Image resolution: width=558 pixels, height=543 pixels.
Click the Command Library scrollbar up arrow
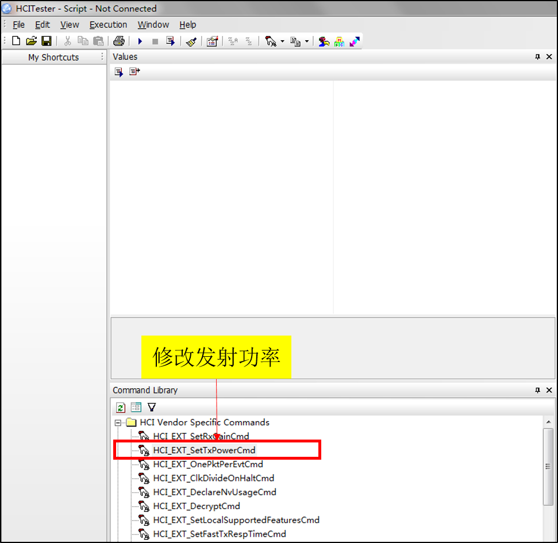(x=548, y=422)
